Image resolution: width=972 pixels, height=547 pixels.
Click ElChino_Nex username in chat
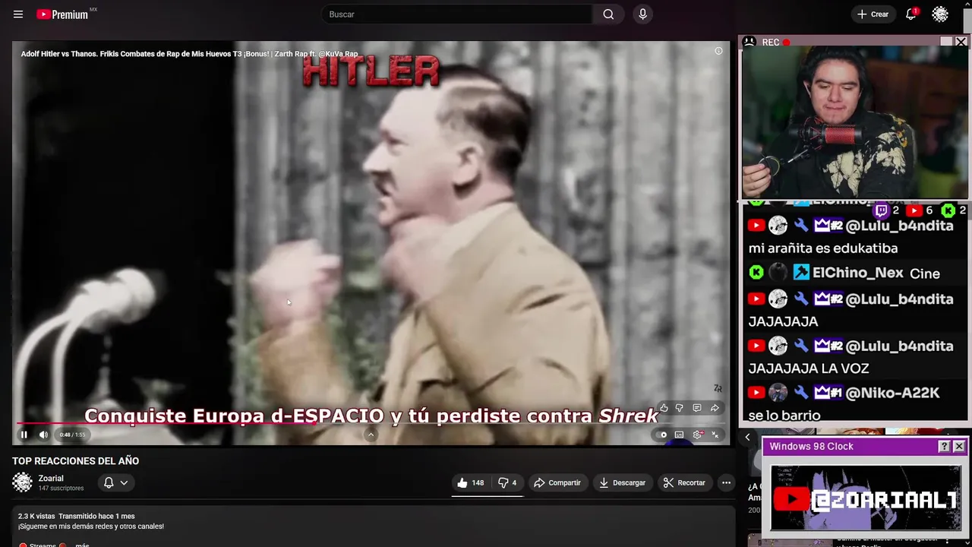click(x=858, y=273)
